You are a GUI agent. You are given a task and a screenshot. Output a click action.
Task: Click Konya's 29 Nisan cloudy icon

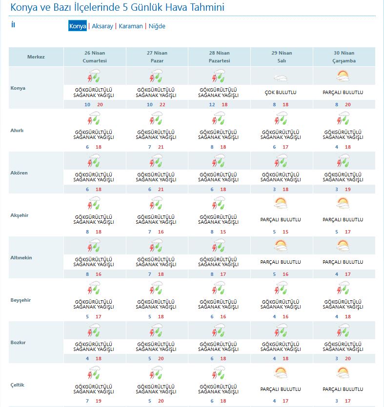click(281, 77)
